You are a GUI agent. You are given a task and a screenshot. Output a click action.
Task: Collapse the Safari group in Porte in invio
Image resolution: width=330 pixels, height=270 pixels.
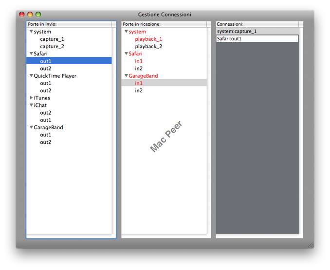[31, 53]
